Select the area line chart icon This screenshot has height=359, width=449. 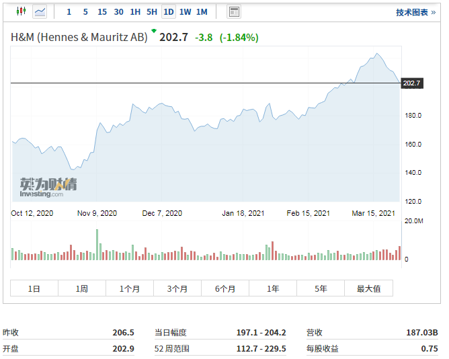[40, 11]
